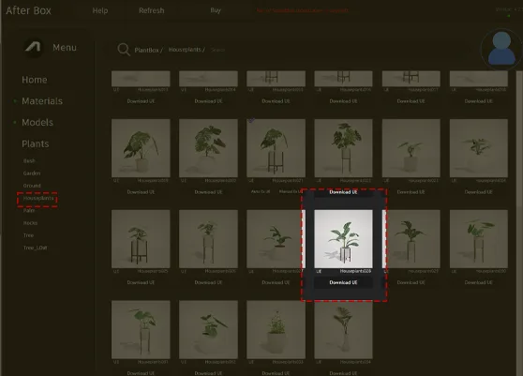Viewport: 523px width, 376px height.
Task: Select the Tree_LOW category
Action: (35, 248)
